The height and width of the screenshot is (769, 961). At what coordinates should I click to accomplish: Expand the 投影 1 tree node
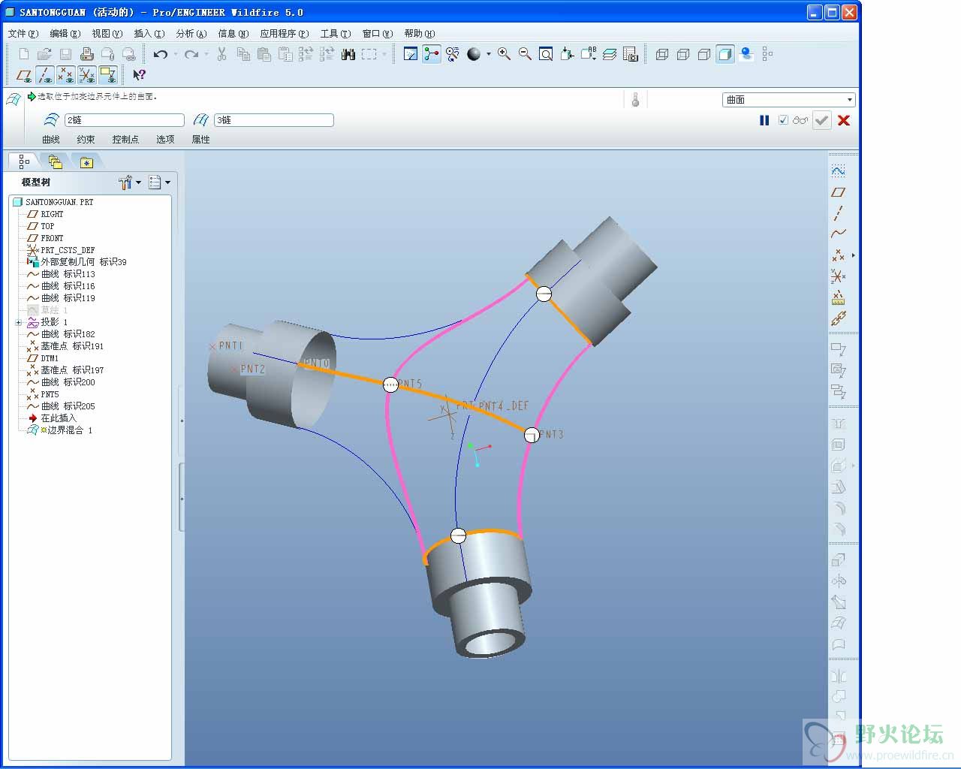(19, 322)
